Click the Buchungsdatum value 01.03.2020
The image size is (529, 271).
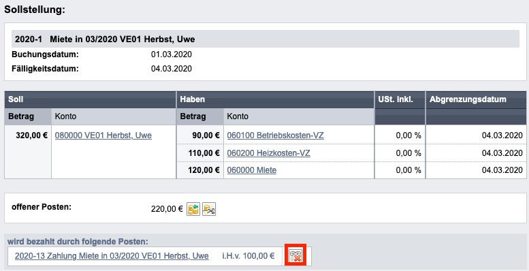172,54
